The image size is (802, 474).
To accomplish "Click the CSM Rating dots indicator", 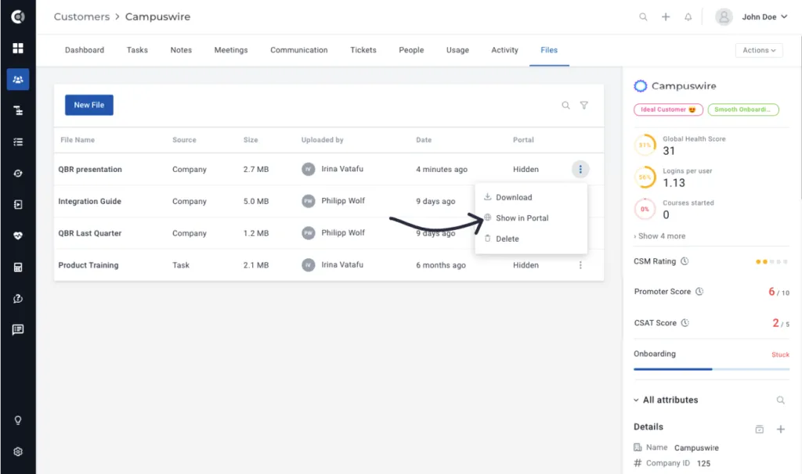I will coord(771,261).
